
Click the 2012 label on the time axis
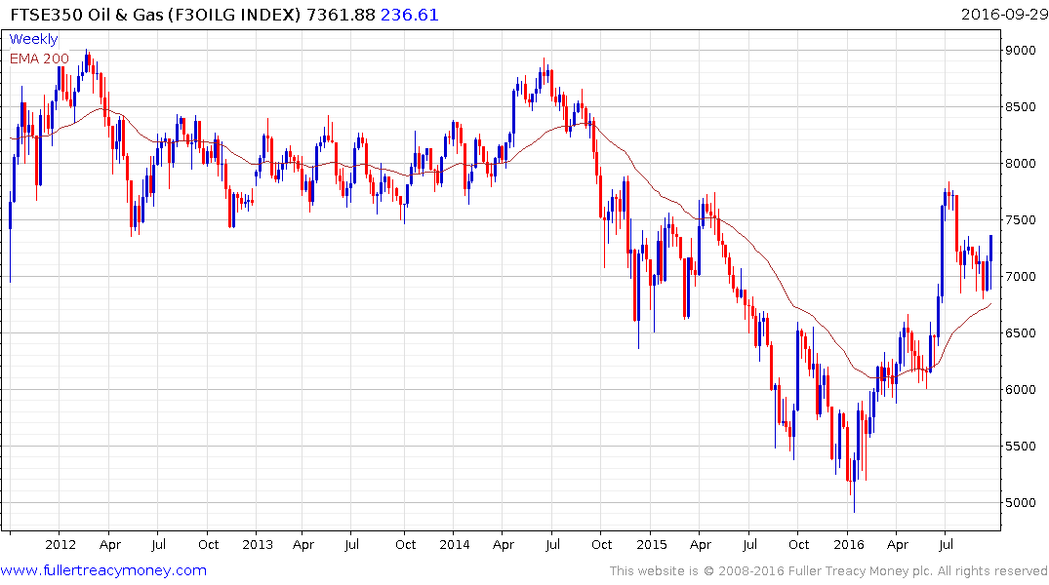(61, 544)
